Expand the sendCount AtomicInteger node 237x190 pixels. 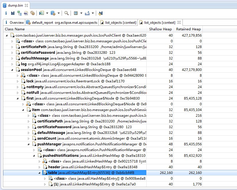click(28, 138)
